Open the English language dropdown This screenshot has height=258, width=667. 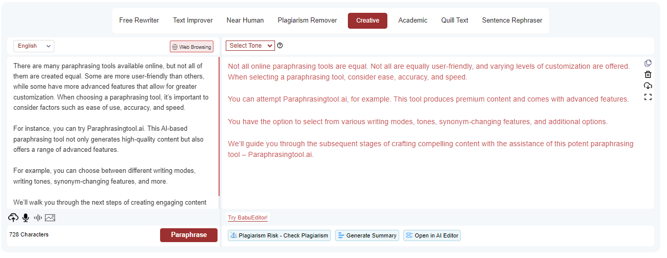coord(34,46)
